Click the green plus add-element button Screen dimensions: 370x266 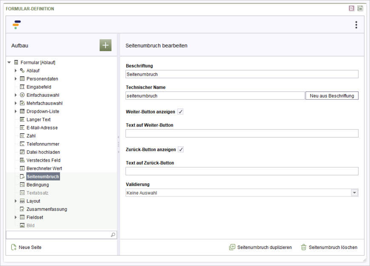pyautogui.click(x=105, y=46)
